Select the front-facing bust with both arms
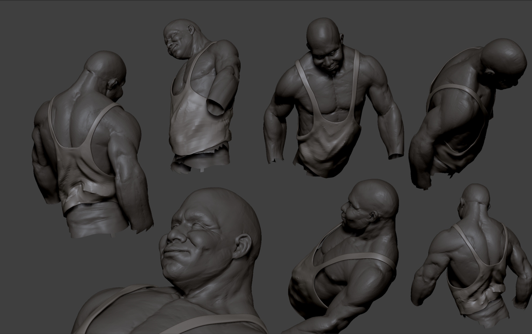 click(334, 98)
